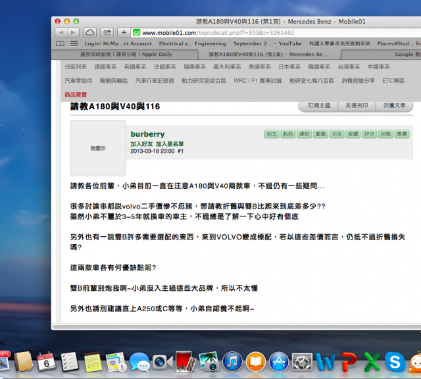Open ETC專區 forum link
Image resolution: width=421 pixels, height=379 pixels.
point(393,80)
